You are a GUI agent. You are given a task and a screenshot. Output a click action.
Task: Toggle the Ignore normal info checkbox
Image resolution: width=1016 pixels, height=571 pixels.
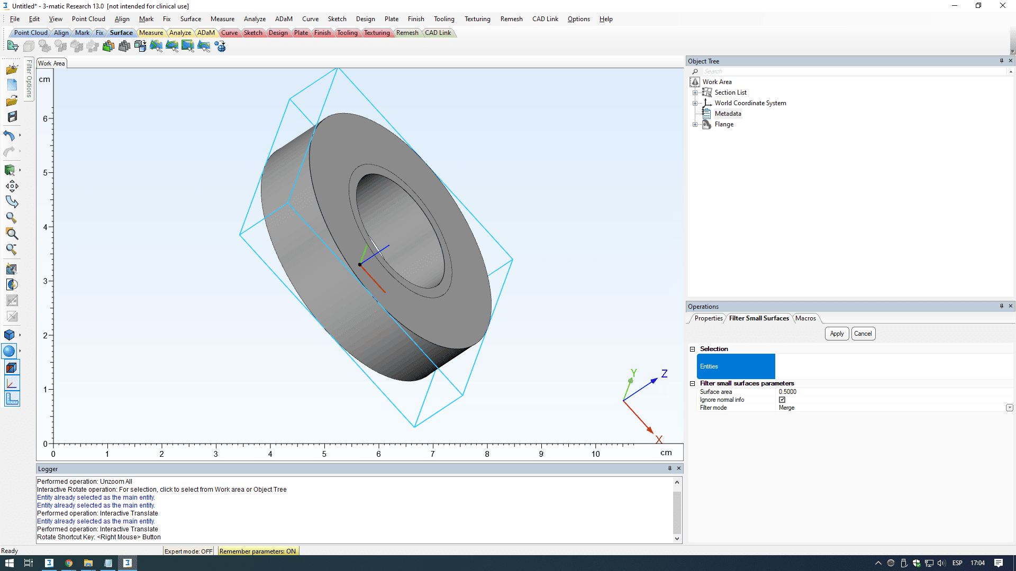pos(782,400)
